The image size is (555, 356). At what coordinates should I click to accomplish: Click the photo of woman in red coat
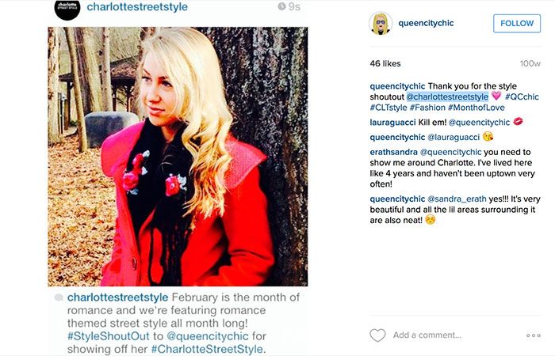click(x=178, y=157)
